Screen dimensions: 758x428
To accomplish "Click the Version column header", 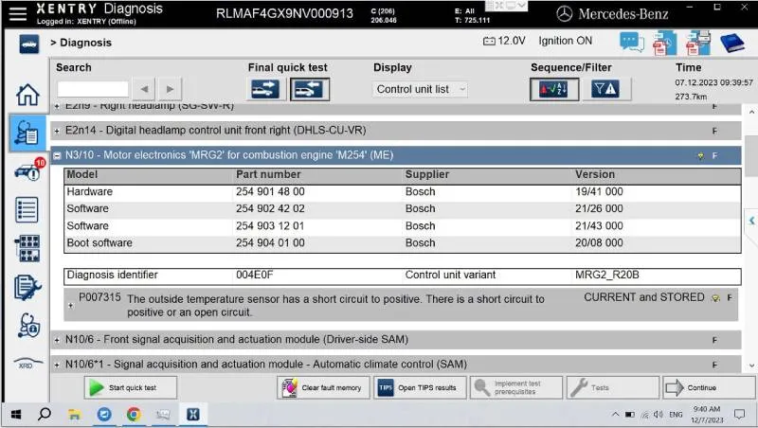I will point(595,174).
